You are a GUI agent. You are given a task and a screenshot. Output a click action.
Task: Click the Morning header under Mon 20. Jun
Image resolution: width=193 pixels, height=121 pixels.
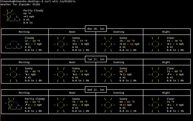(24, 32)
